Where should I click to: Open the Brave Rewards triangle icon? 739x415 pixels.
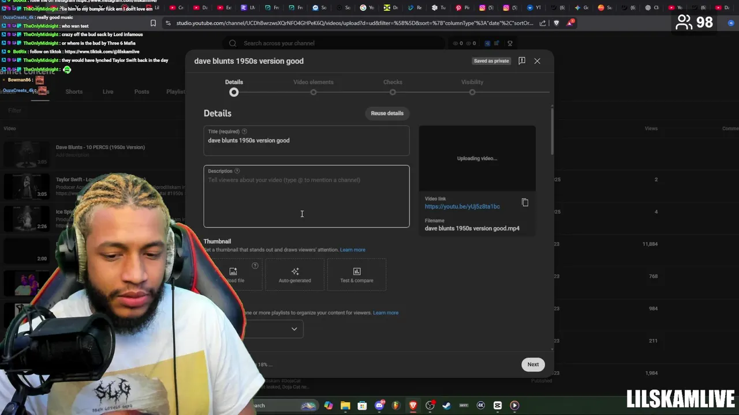(x=570, y=23)
